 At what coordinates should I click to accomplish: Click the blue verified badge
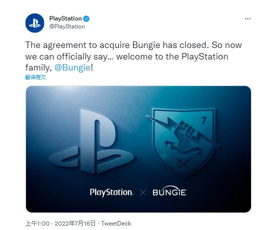(x=86, y=18)
